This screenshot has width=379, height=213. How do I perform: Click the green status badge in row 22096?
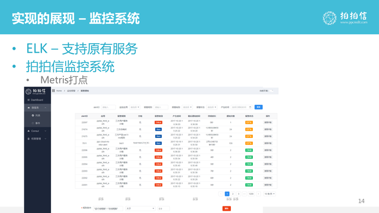click(249, 150)
